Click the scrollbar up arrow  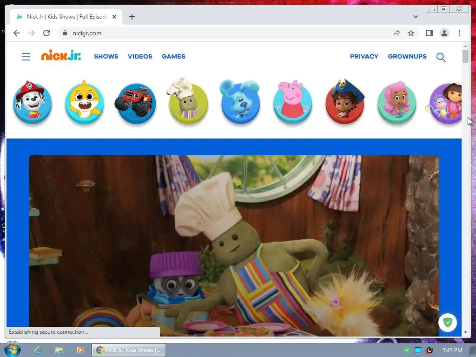(465, 46)
